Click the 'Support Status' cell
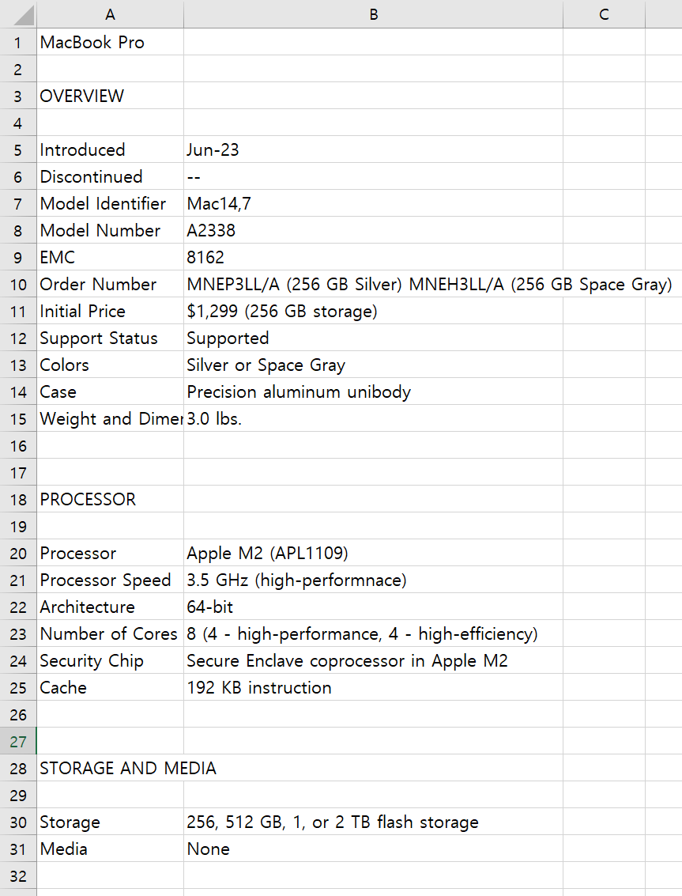Screen dimensions: 682x896 coord(110,338)
